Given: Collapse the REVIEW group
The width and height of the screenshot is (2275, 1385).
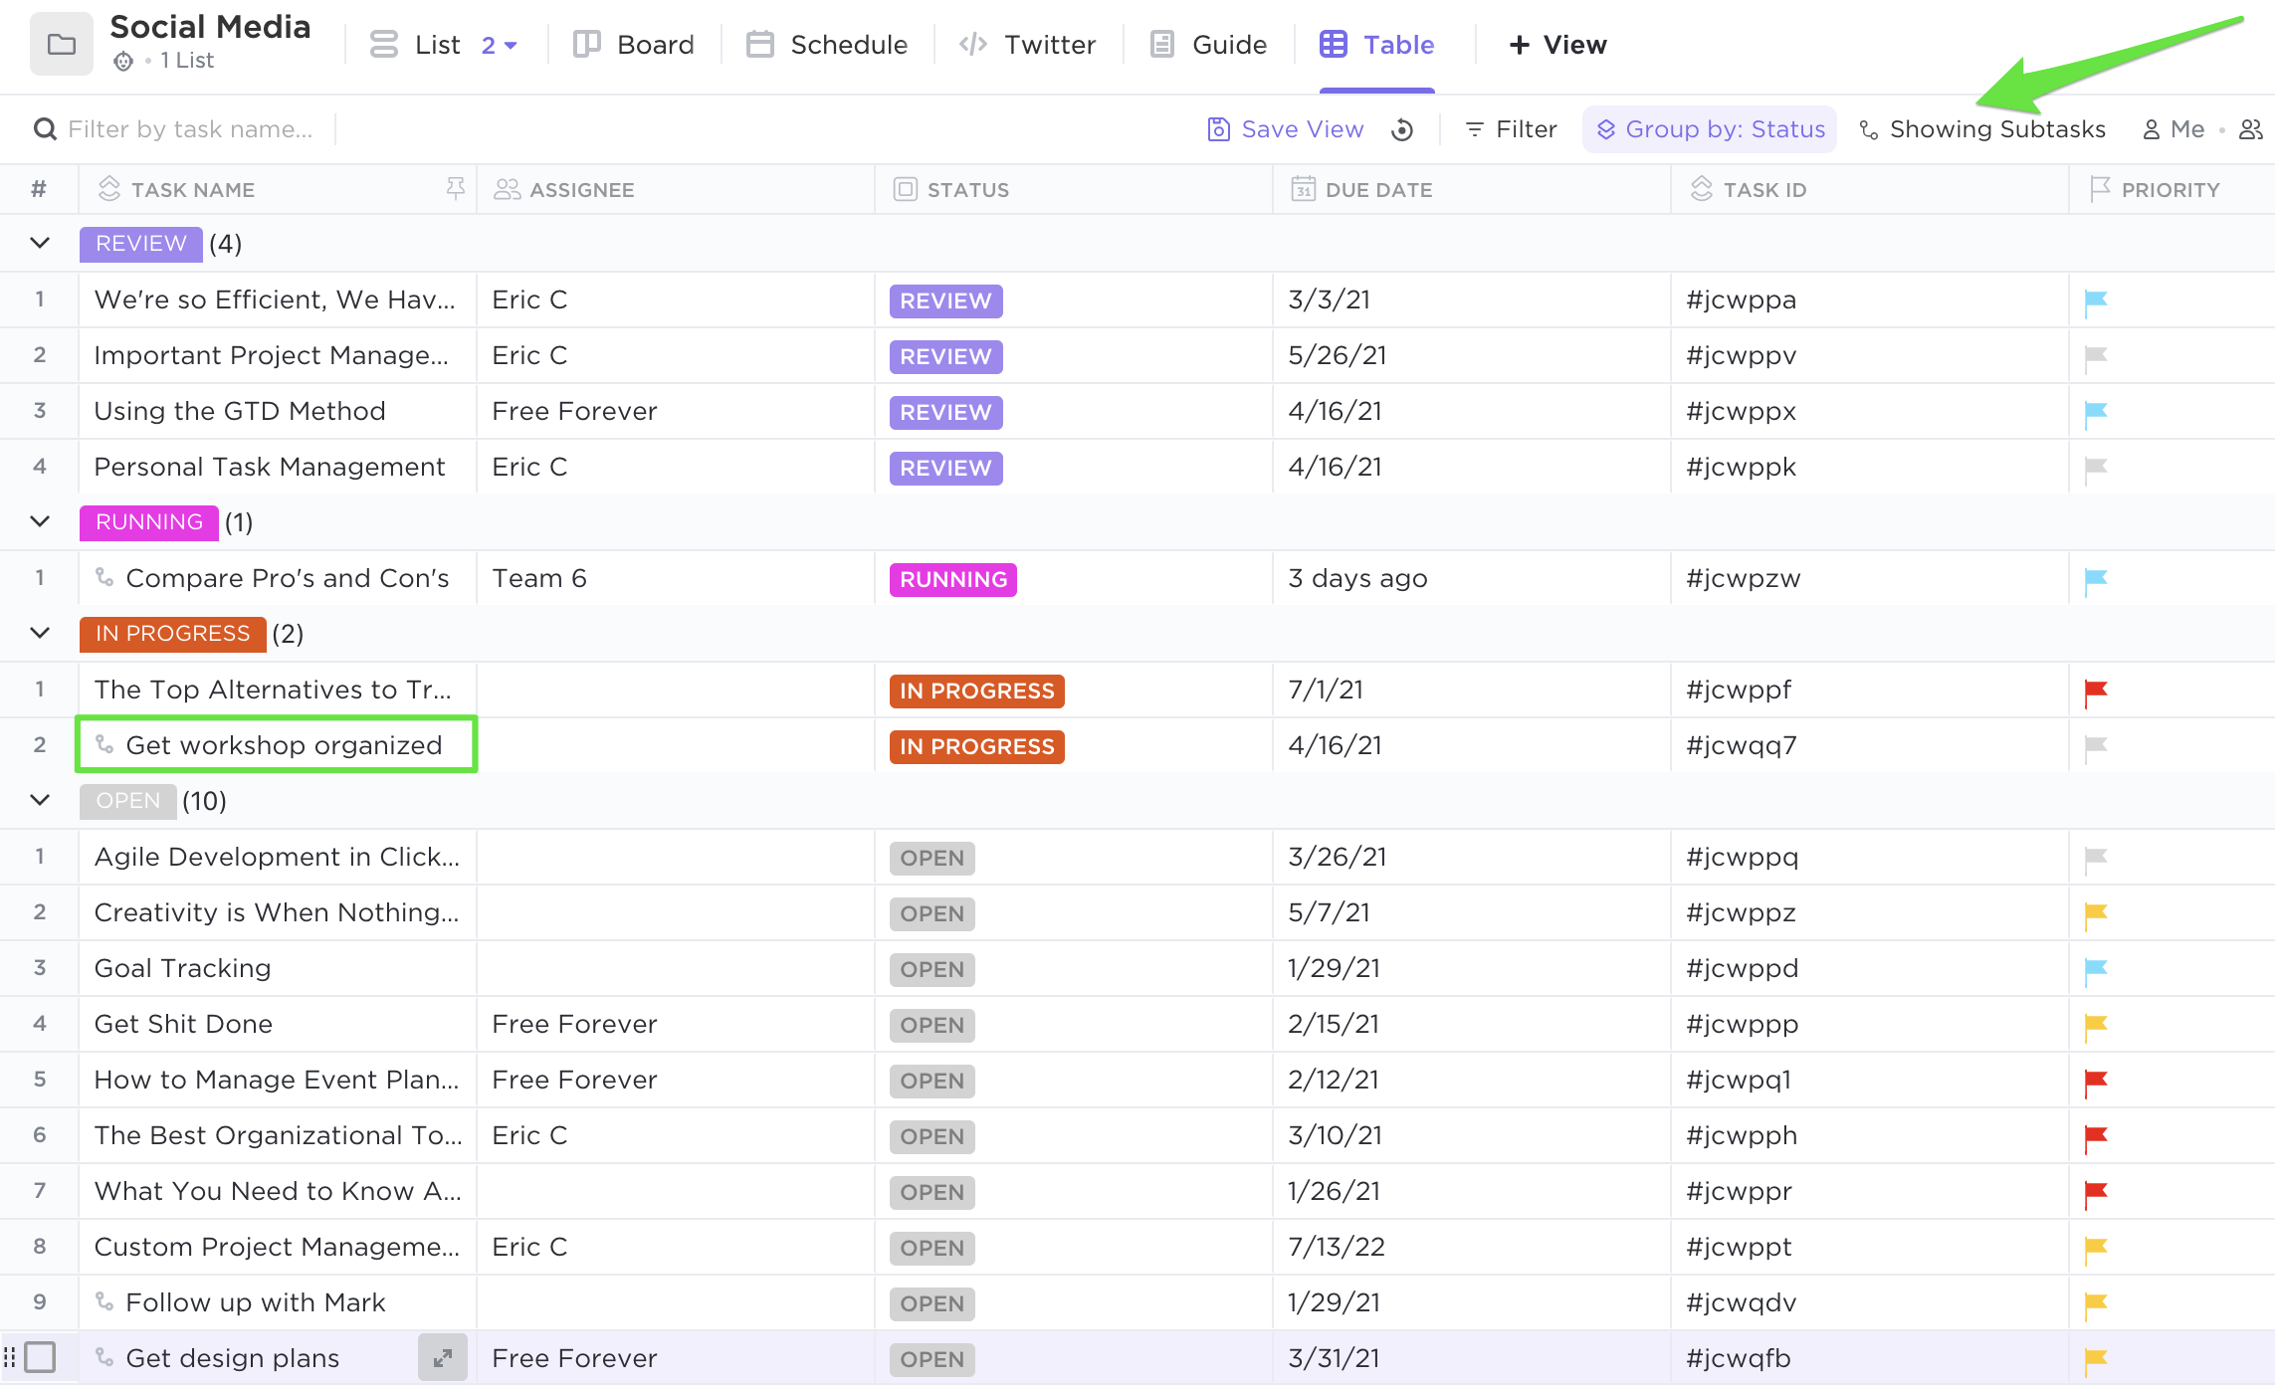Looking at the screenshot, I should point(40,243).
